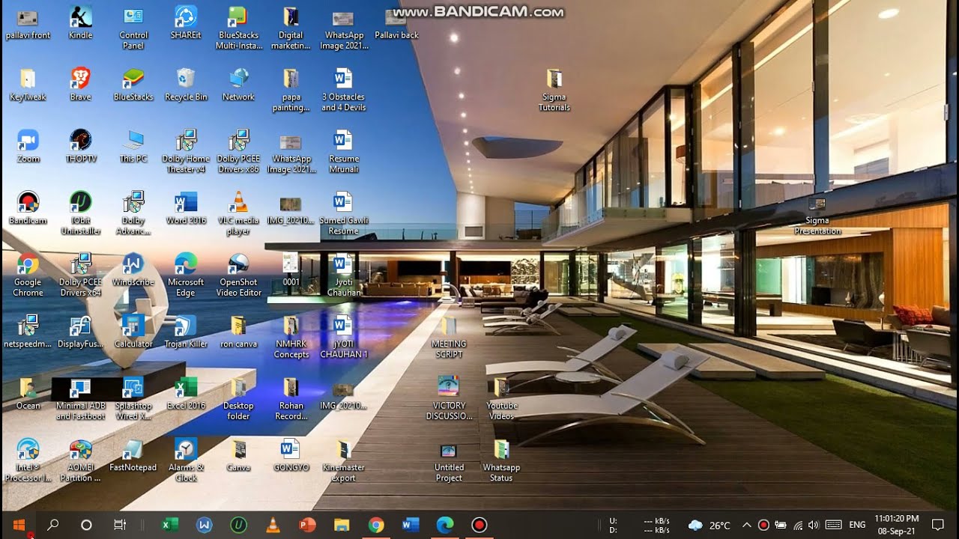Launch Zoom from the desktop
The width and height of the screenshot is (959, 539).
pos(28,146)
